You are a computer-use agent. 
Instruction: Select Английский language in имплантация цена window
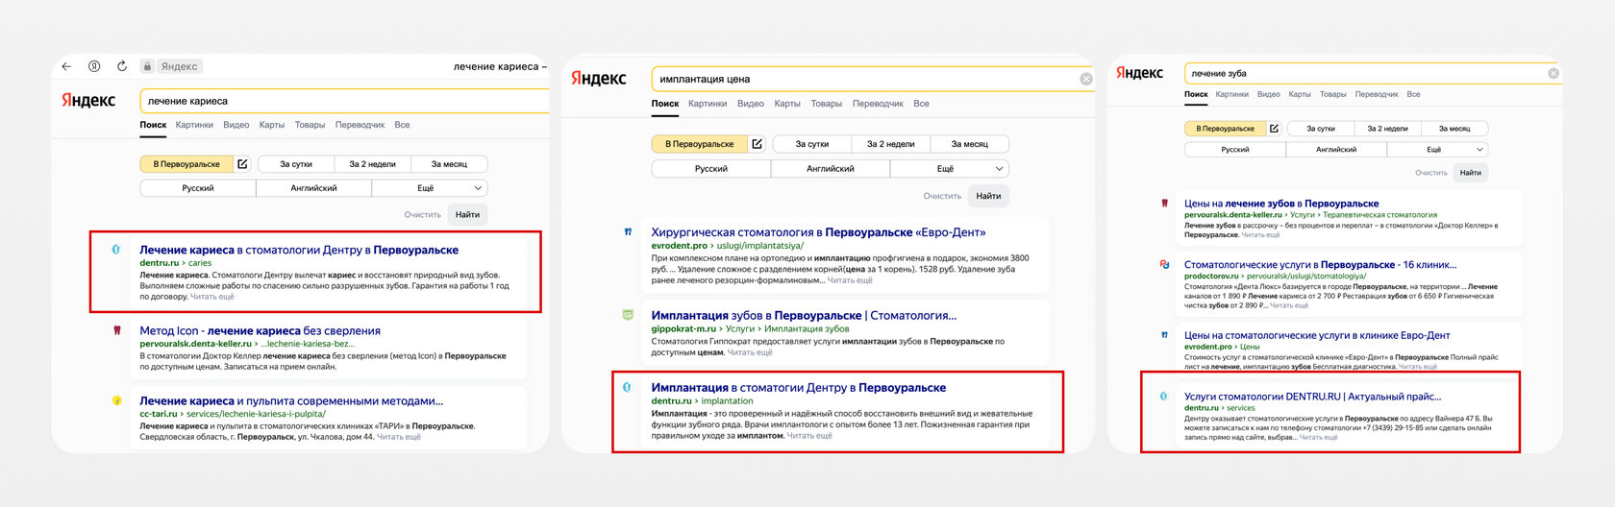click(831, 168)
